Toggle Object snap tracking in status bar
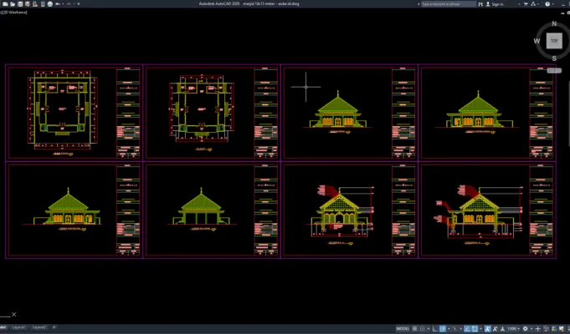 (467, 329)
